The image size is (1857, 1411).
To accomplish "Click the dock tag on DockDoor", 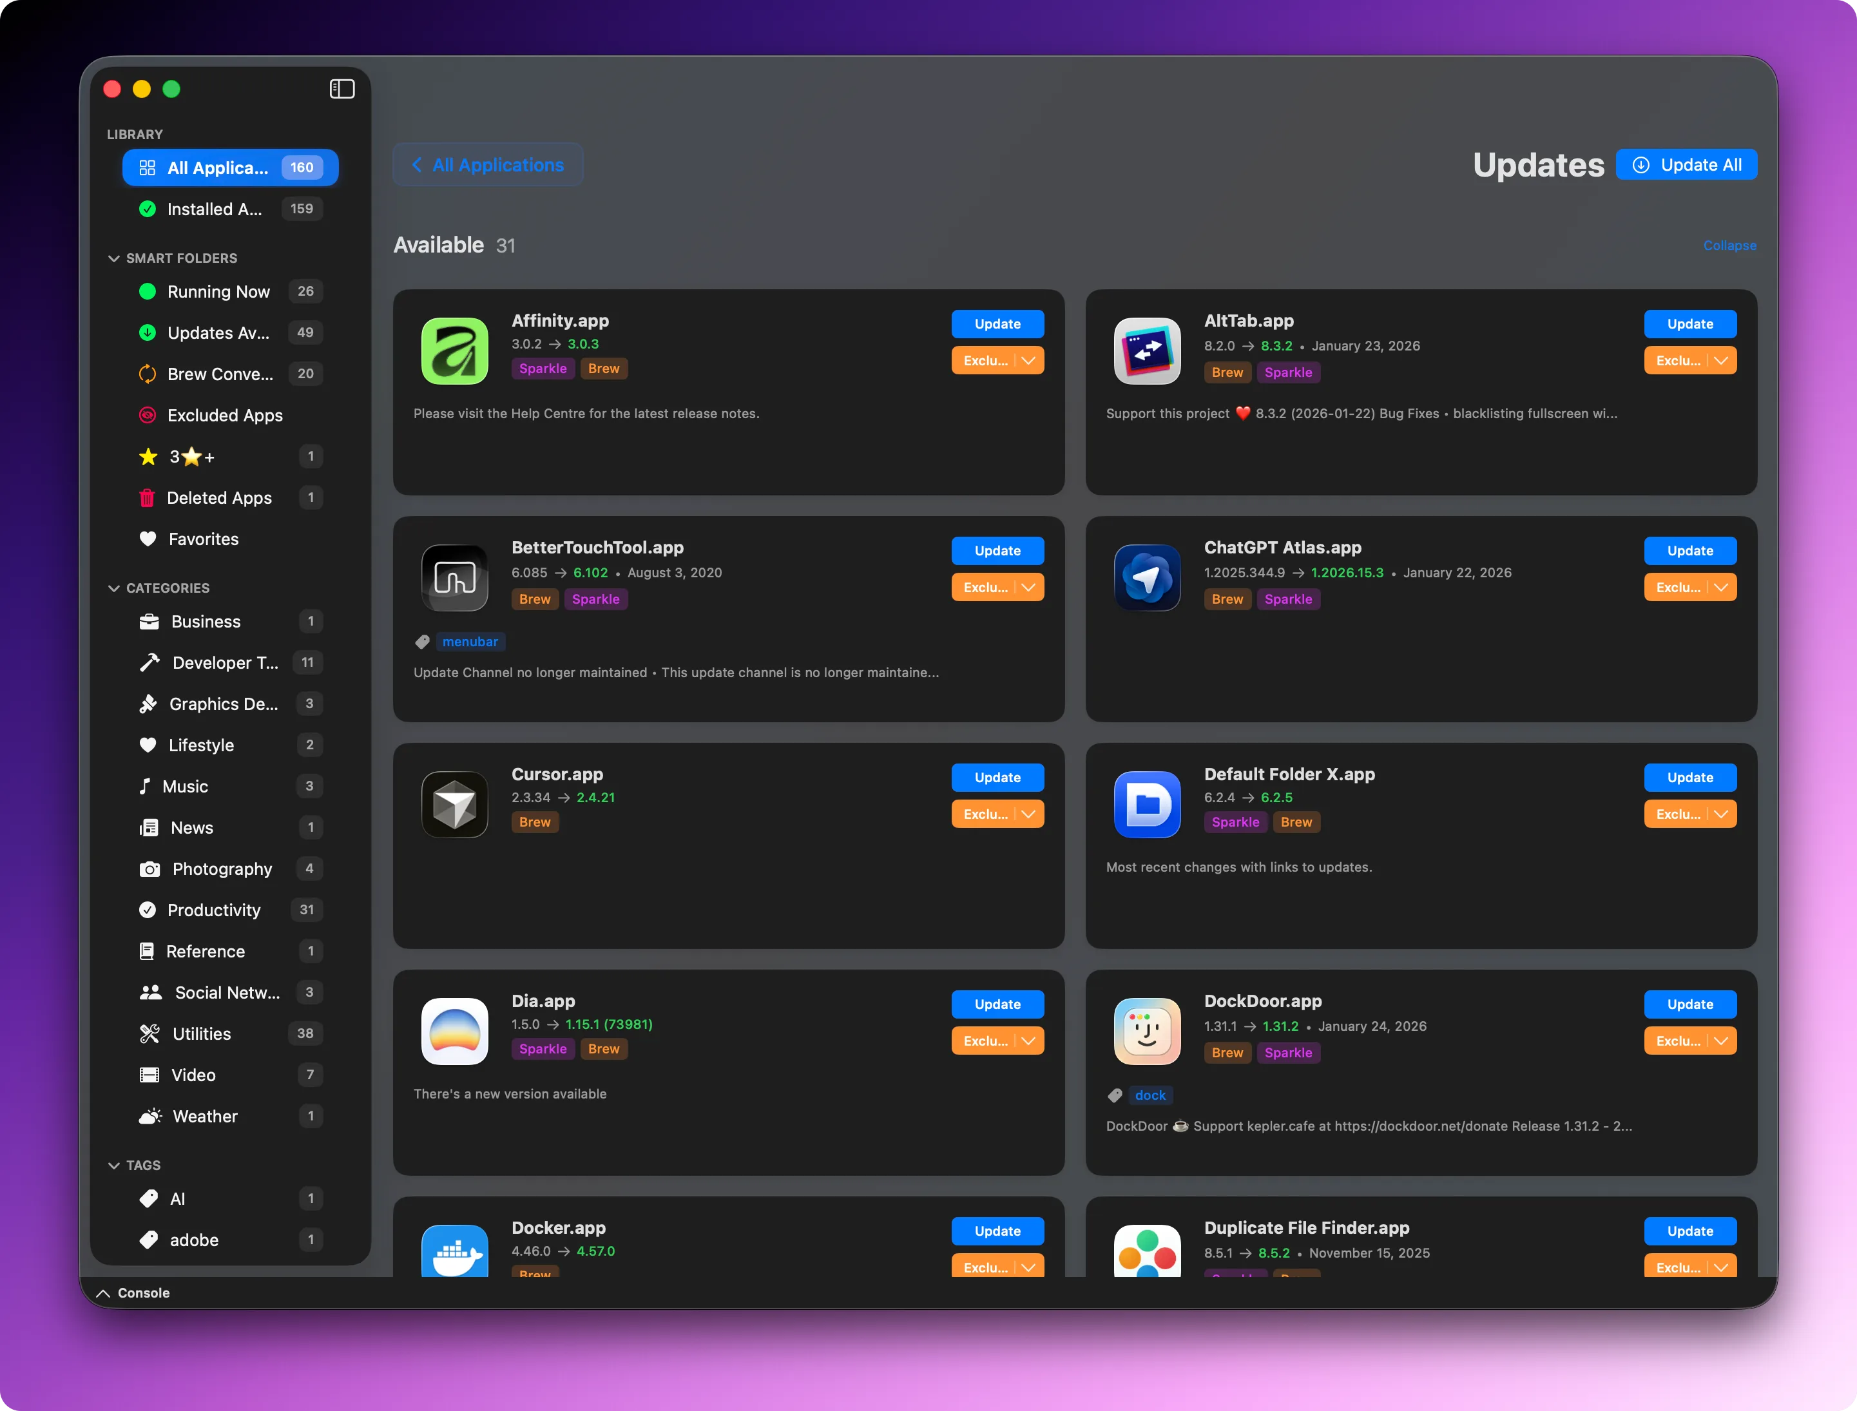I will coord(1150,1095).
